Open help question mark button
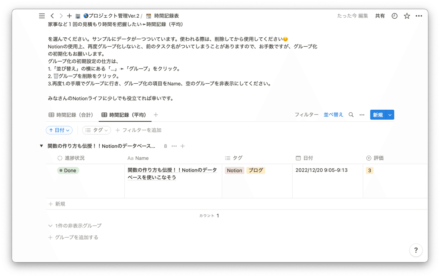The image size is (440, 277). (416, 251)
